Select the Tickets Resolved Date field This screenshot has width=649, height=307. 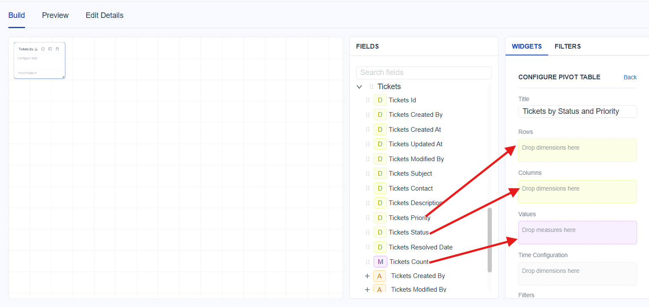pyautogui.click(x=421, y=247)
